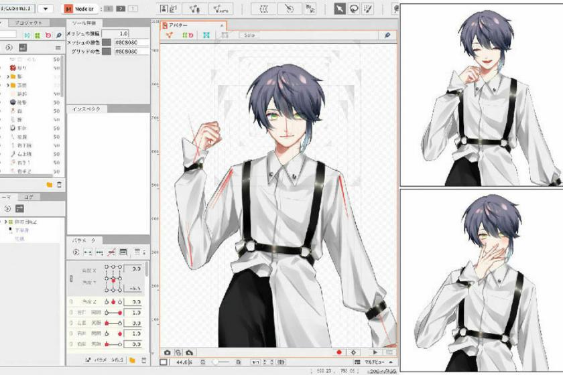Screen dimensions: 563x375
Task: Click the 角度Z parameter slider
Action: 113,302
